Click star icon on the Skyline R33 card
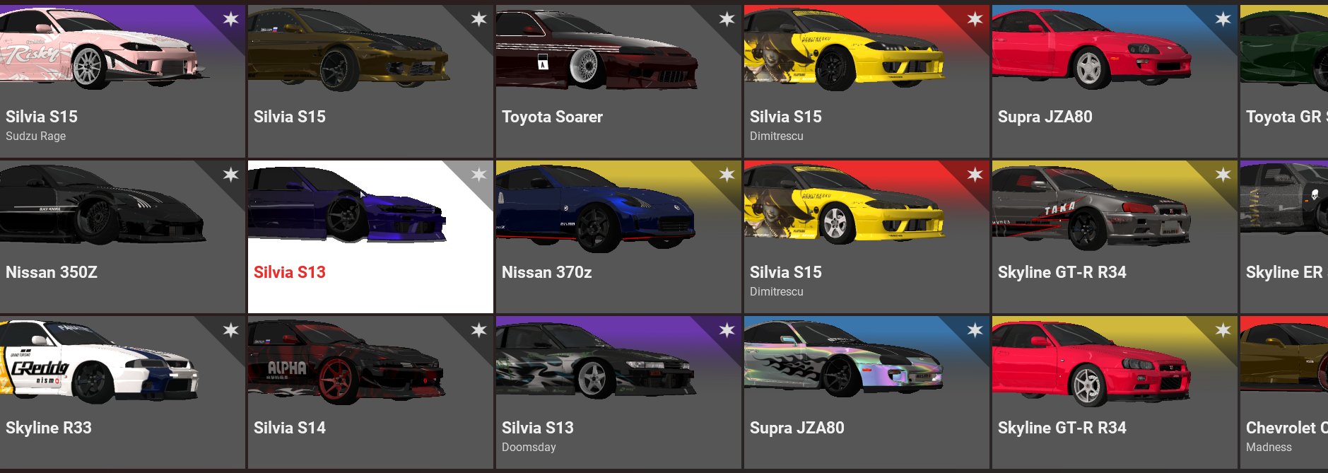Image resolution: width=1328 pixels, height=473 pixels. tap(231, 330)
